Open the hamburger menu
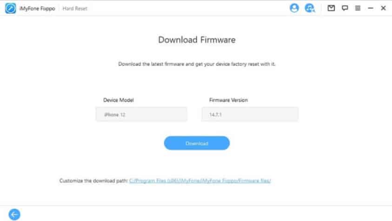 [358, 8]
